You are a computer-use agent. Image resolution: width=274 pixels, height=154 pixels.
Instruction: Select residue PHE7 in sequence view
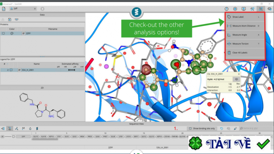tap(105, 137)
